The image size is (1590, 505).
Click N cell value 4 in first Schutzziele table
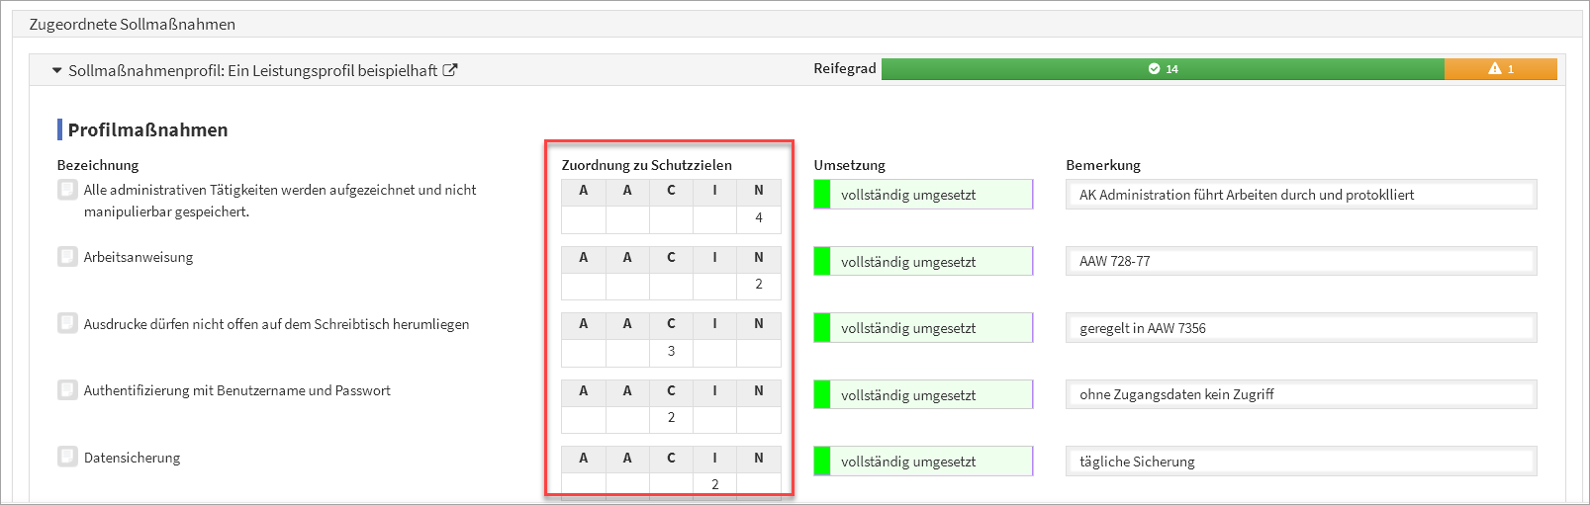pyautogui.click(x=759, y=218)
